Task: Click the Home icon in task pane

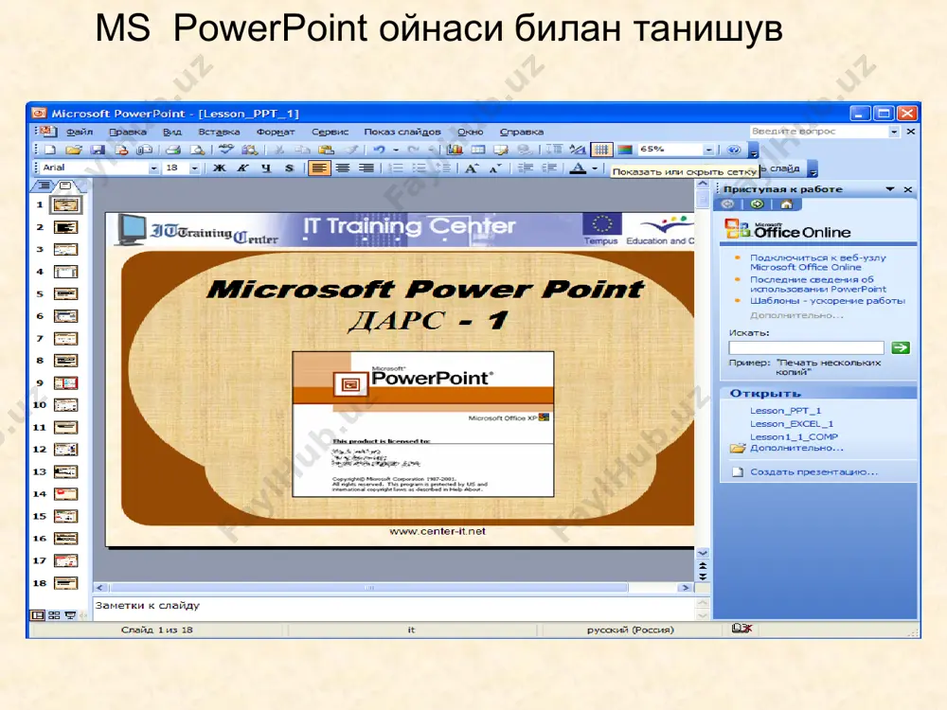Action: 786,204
